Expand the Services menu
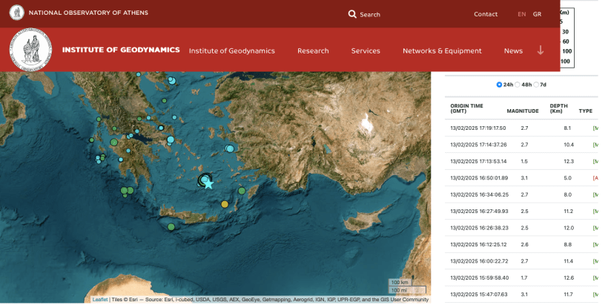Screen dimensions: 611x305 (x=366, y=51)
